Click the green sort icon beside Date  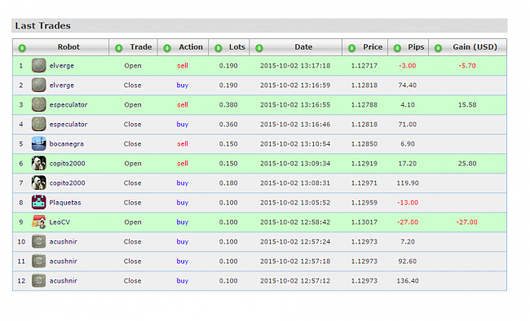click(259, 48)
